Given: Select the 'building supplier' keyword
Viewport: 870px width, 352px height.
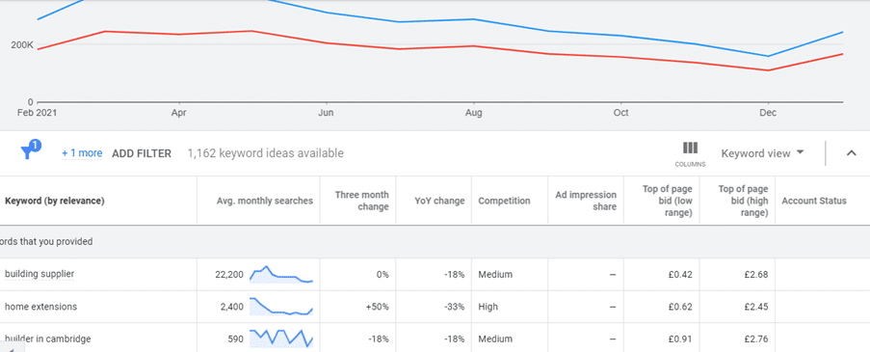Looking at the screenshot, I should (x=40, y=274).
